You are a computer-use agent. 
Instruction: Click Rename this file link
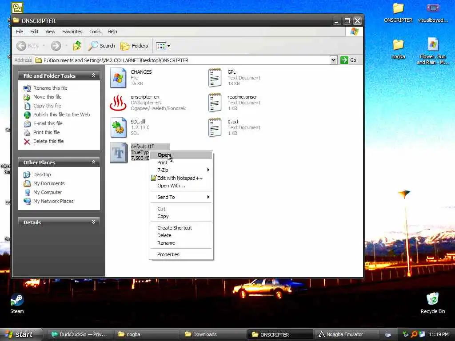[x=50, y=88]
